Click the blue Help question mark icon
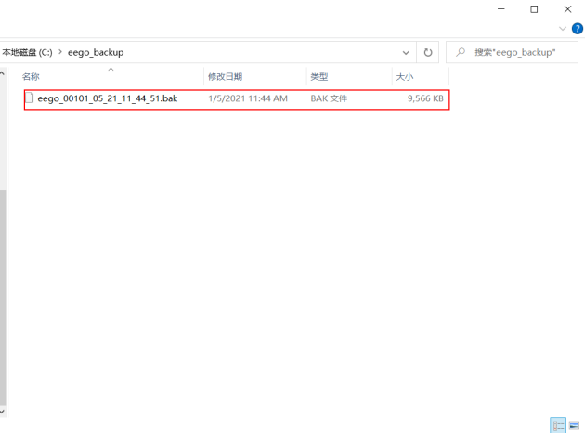Screen dimensions: 585x433 578,29
